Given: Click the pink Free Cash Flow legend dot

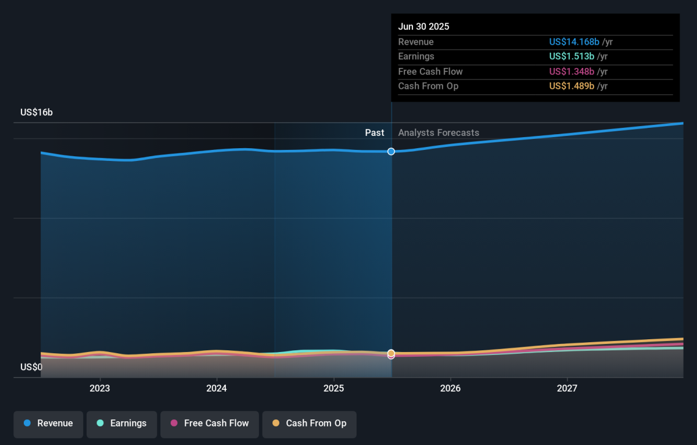Looking at the screenshot, I should (x=174, y=424).
